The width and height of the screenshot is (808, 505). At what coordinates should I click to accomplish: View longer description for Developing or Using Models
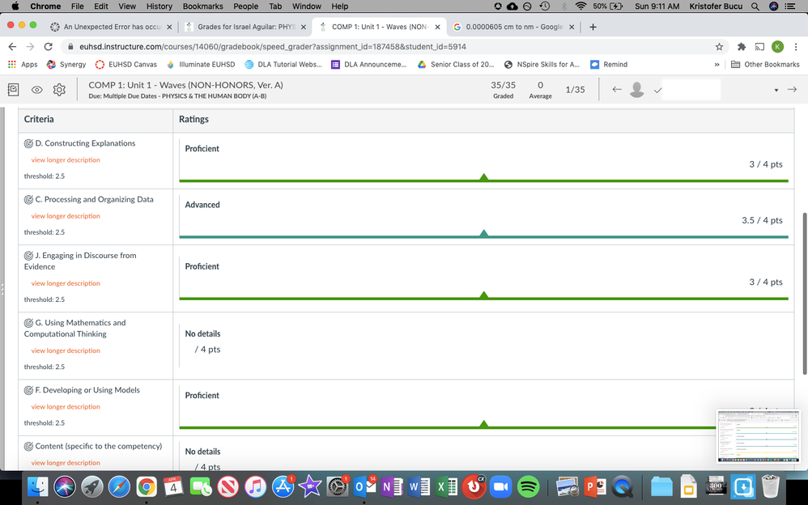66,407
